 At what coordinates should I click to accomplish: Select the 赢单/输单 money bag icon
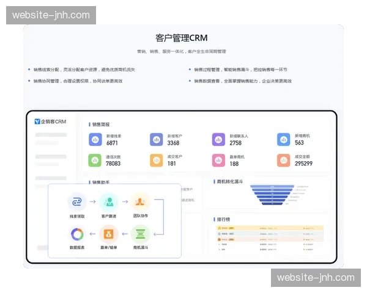pos(109,234)
